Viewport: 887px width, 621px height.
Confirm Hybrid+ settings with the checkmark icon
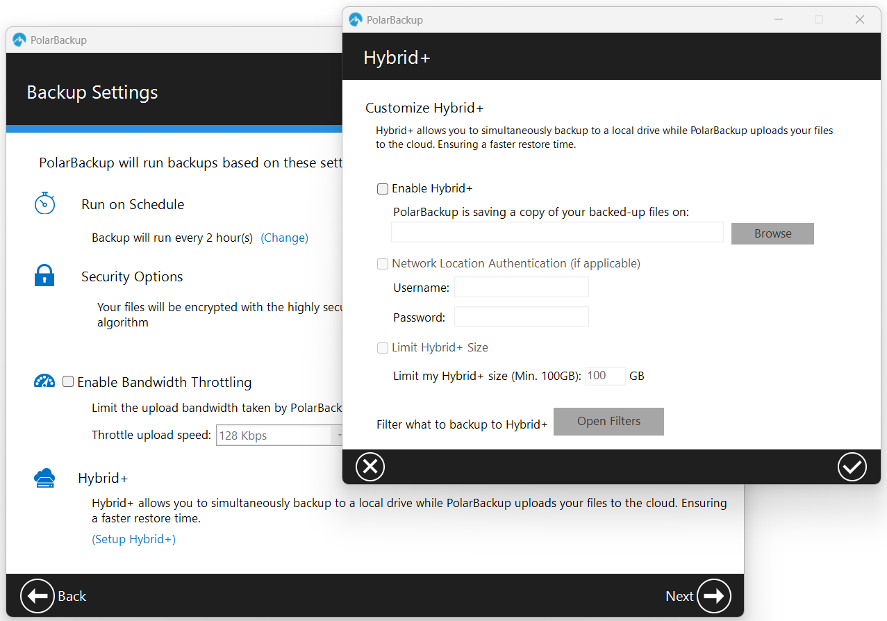point(852,466)
